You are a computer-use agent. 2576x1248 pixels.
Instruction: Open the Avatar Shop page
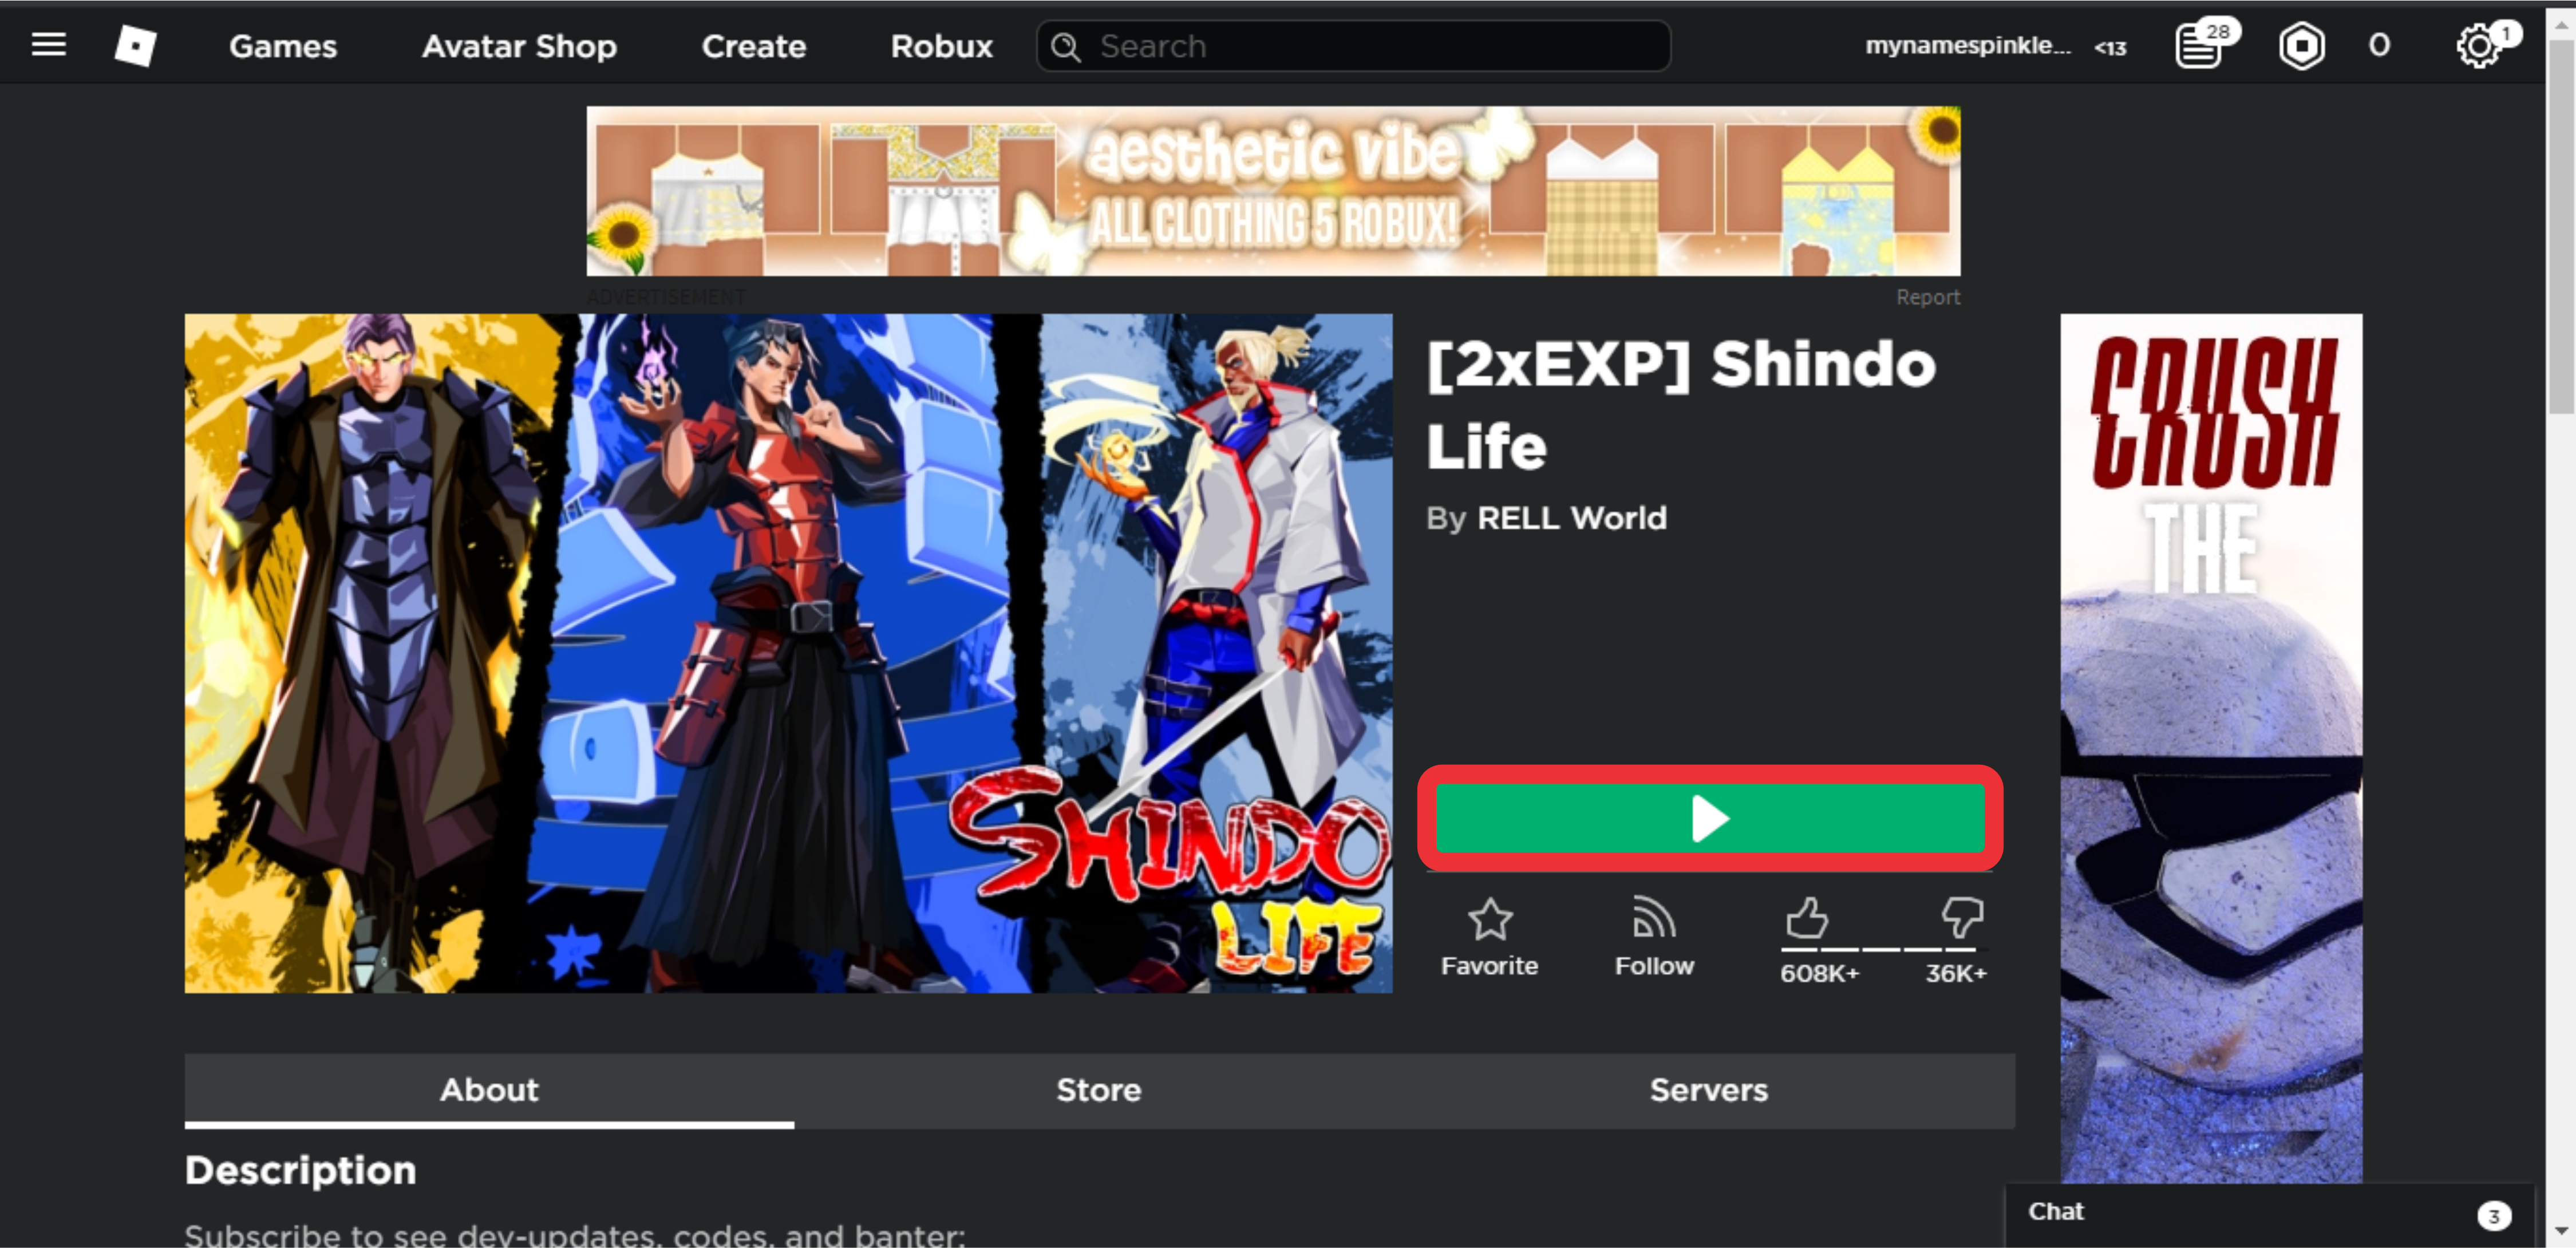point(519,46)
